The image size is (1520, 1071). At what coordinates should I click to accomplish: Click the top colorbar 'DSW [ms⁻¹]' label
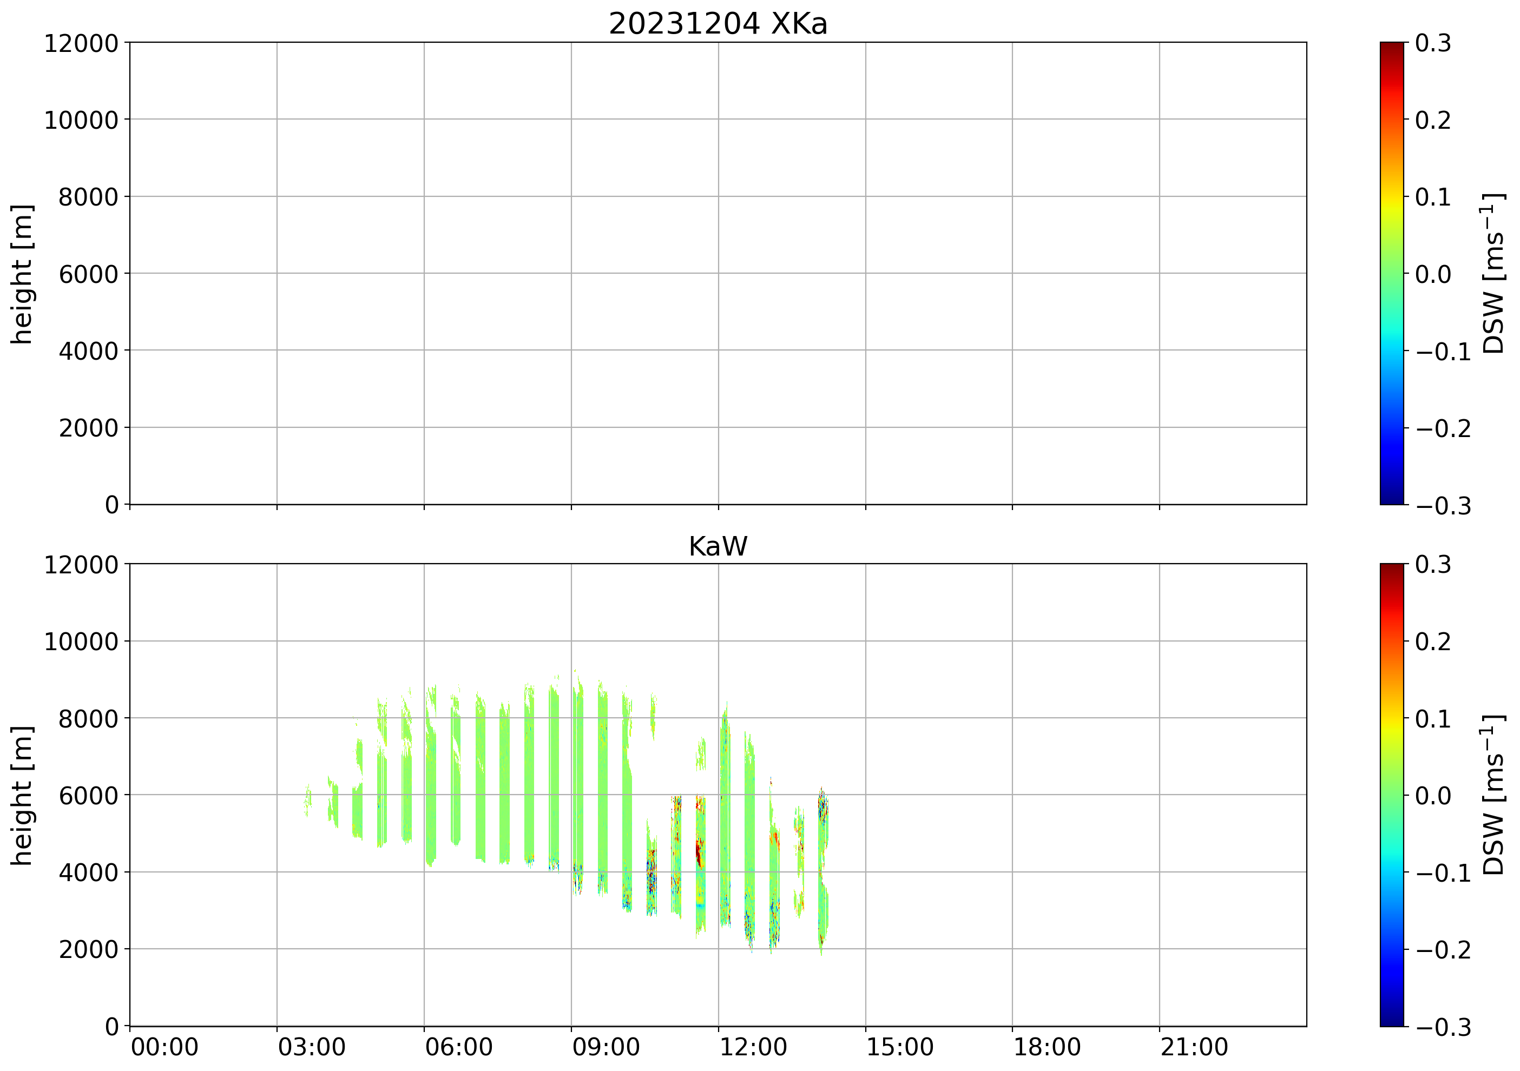(1493, 273)
